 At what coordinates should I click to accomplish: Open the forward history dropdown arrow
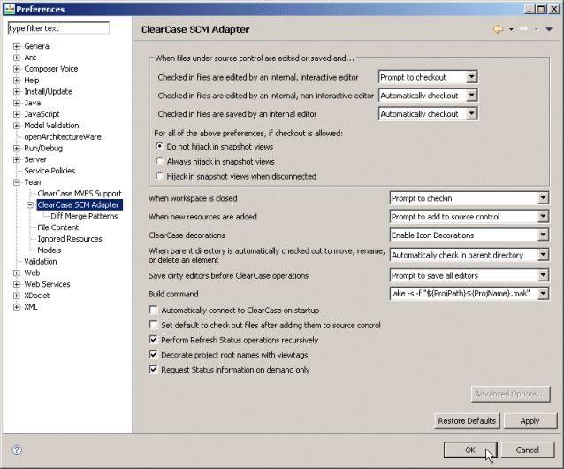click(537, 29)
